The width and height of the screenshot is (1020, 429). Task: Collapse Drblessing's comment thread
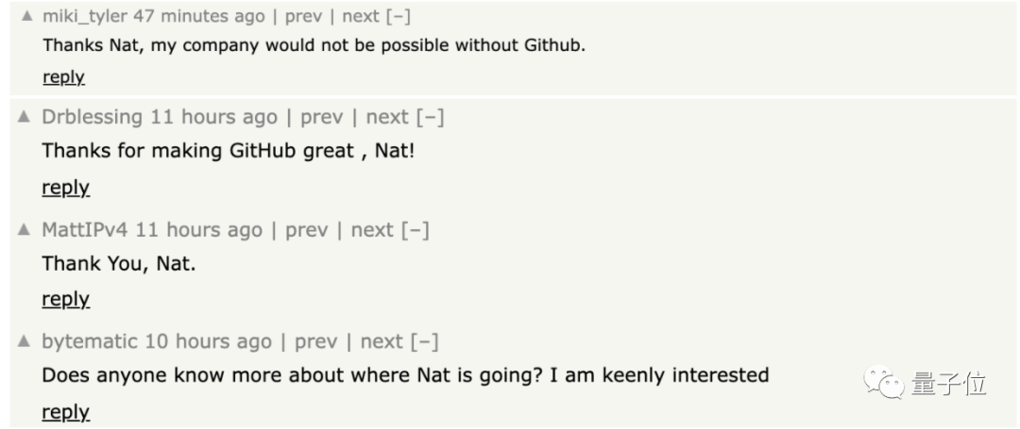coord(430,118)
